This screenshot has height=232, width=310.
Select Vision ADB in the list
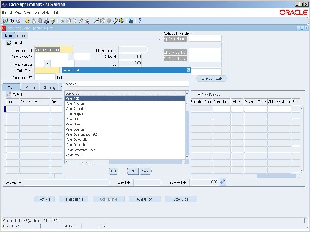(x=125, y=98)
